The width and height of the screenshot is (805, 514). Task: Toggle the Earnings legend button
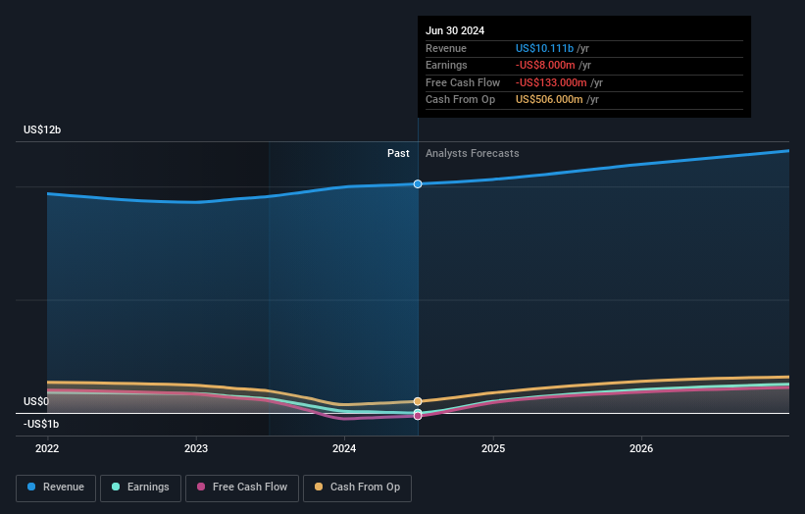pyautogui.click(x=140, y=488)
